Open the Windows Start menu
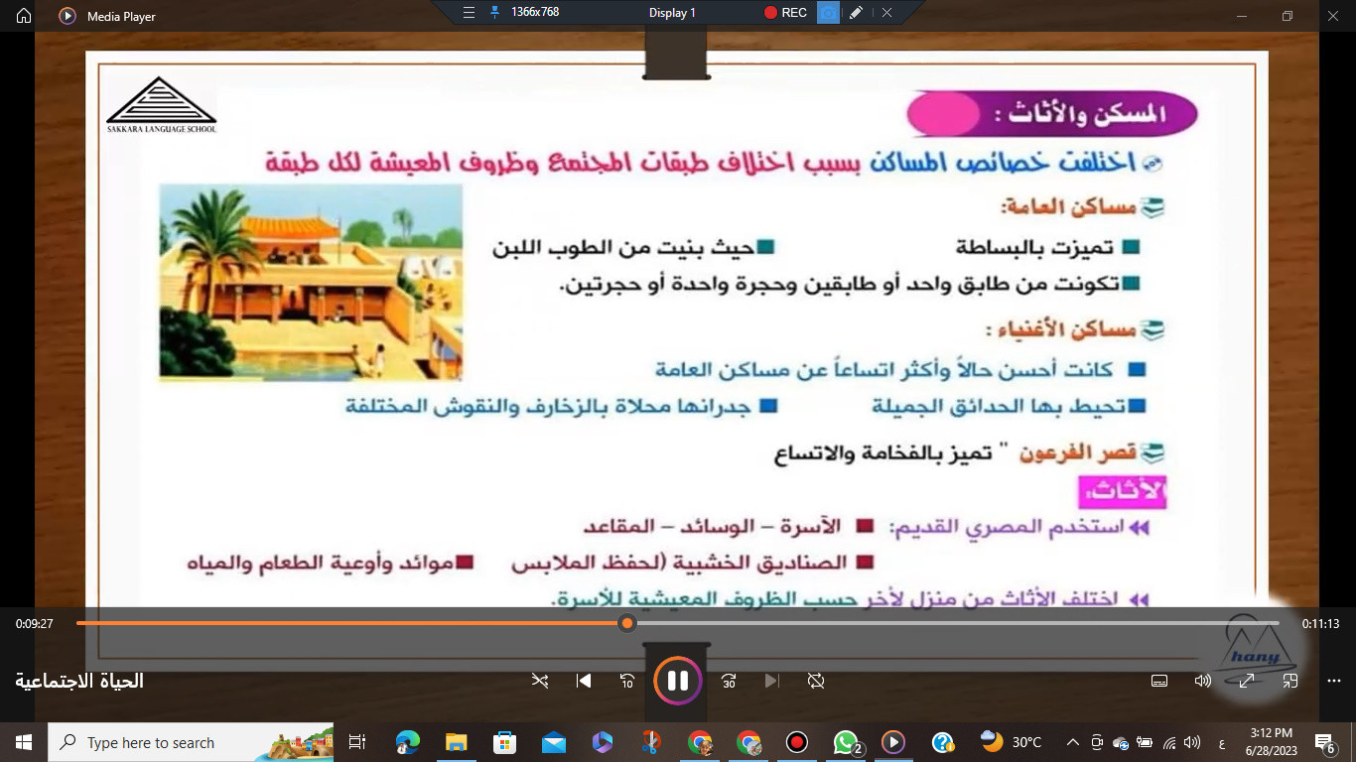Viewport: 1356px width, 762px height. 24,742
